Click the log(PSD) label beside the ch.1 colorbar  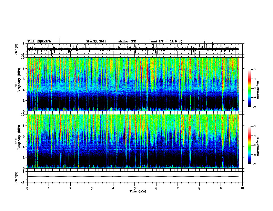coord(258,90)
